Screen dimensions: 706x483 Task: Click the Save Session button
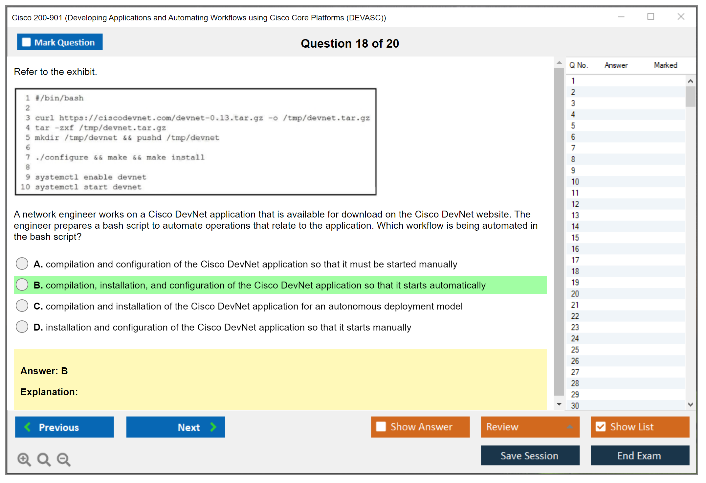click(x=530, y=455)
